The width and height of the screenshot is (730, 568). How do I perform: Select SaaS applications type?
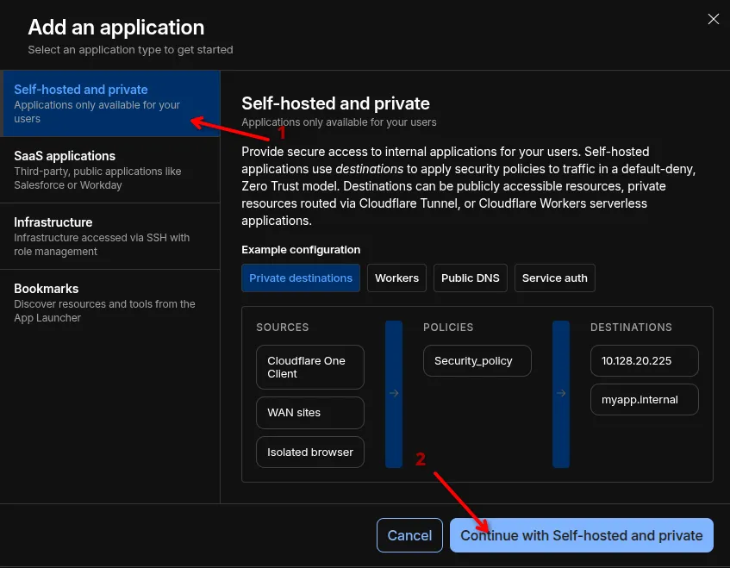click(x=110, y=170)
